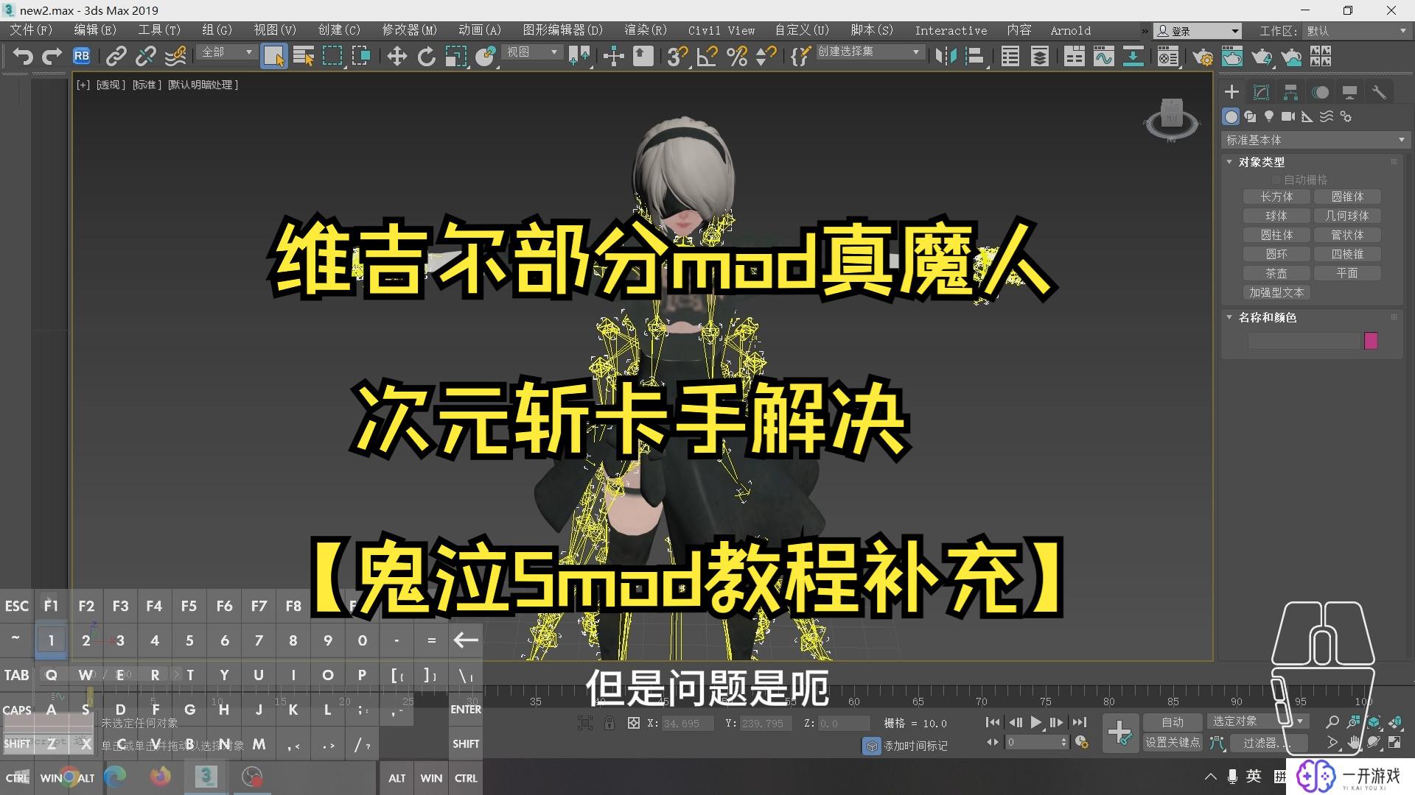Open the 编辑(E) menu
This screenshot has width=1415, height=795.
95,30
